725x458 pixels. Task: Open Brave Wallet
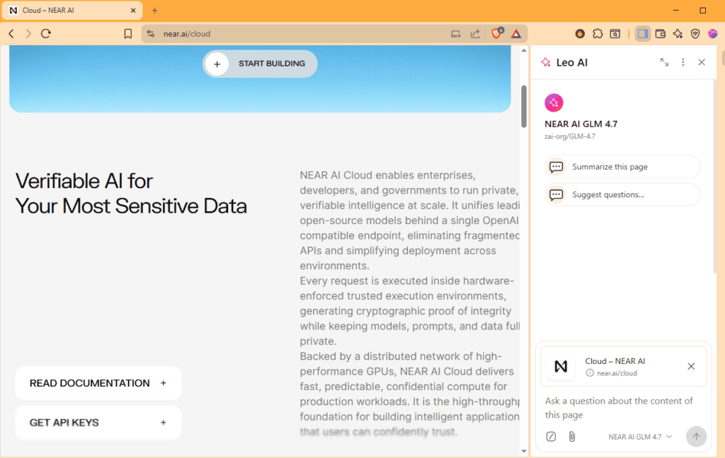[x=660, y=33]
